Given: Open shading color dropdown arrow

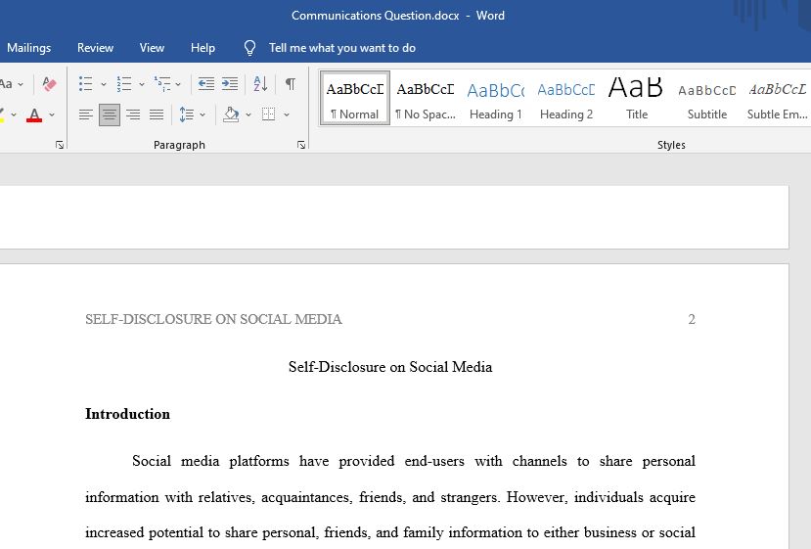Looking at the screenshot, I should coord(248,114).
